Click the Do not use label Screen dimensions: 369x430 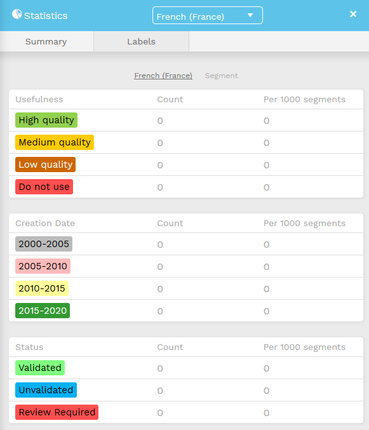[44, 187]
